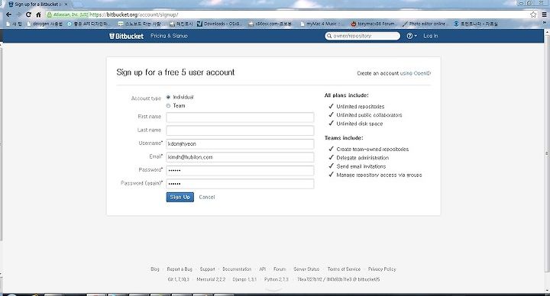
Task: Switch to the Sign up for a Bitbucket tab
Action: click(37, 5)
